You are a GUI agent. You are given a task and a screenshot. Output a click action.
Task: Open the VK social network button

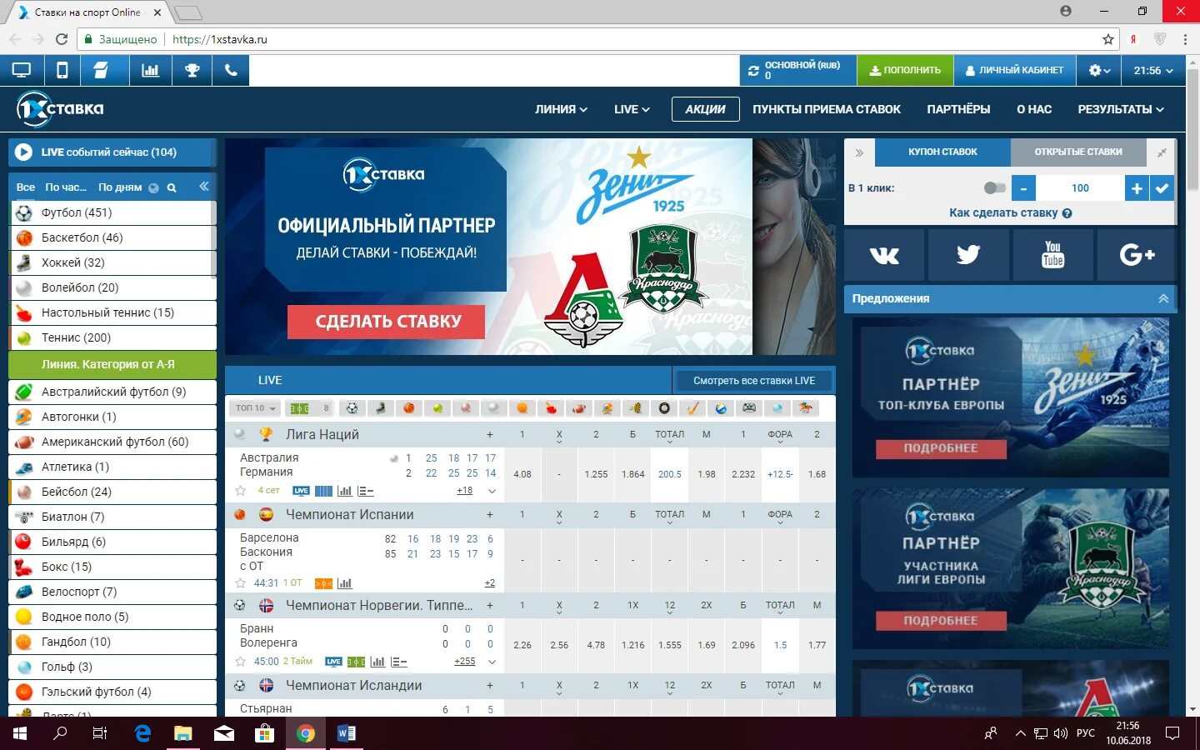(x=884, y=255)
